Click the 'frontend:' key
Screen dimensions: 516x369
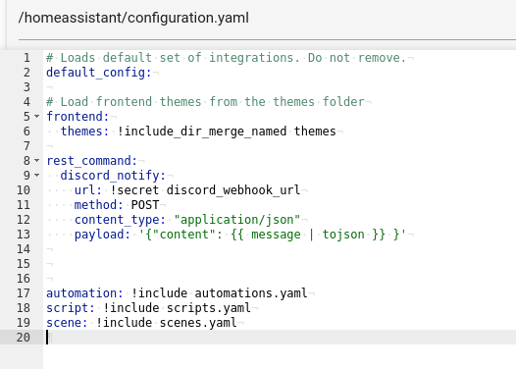(77, 117)
